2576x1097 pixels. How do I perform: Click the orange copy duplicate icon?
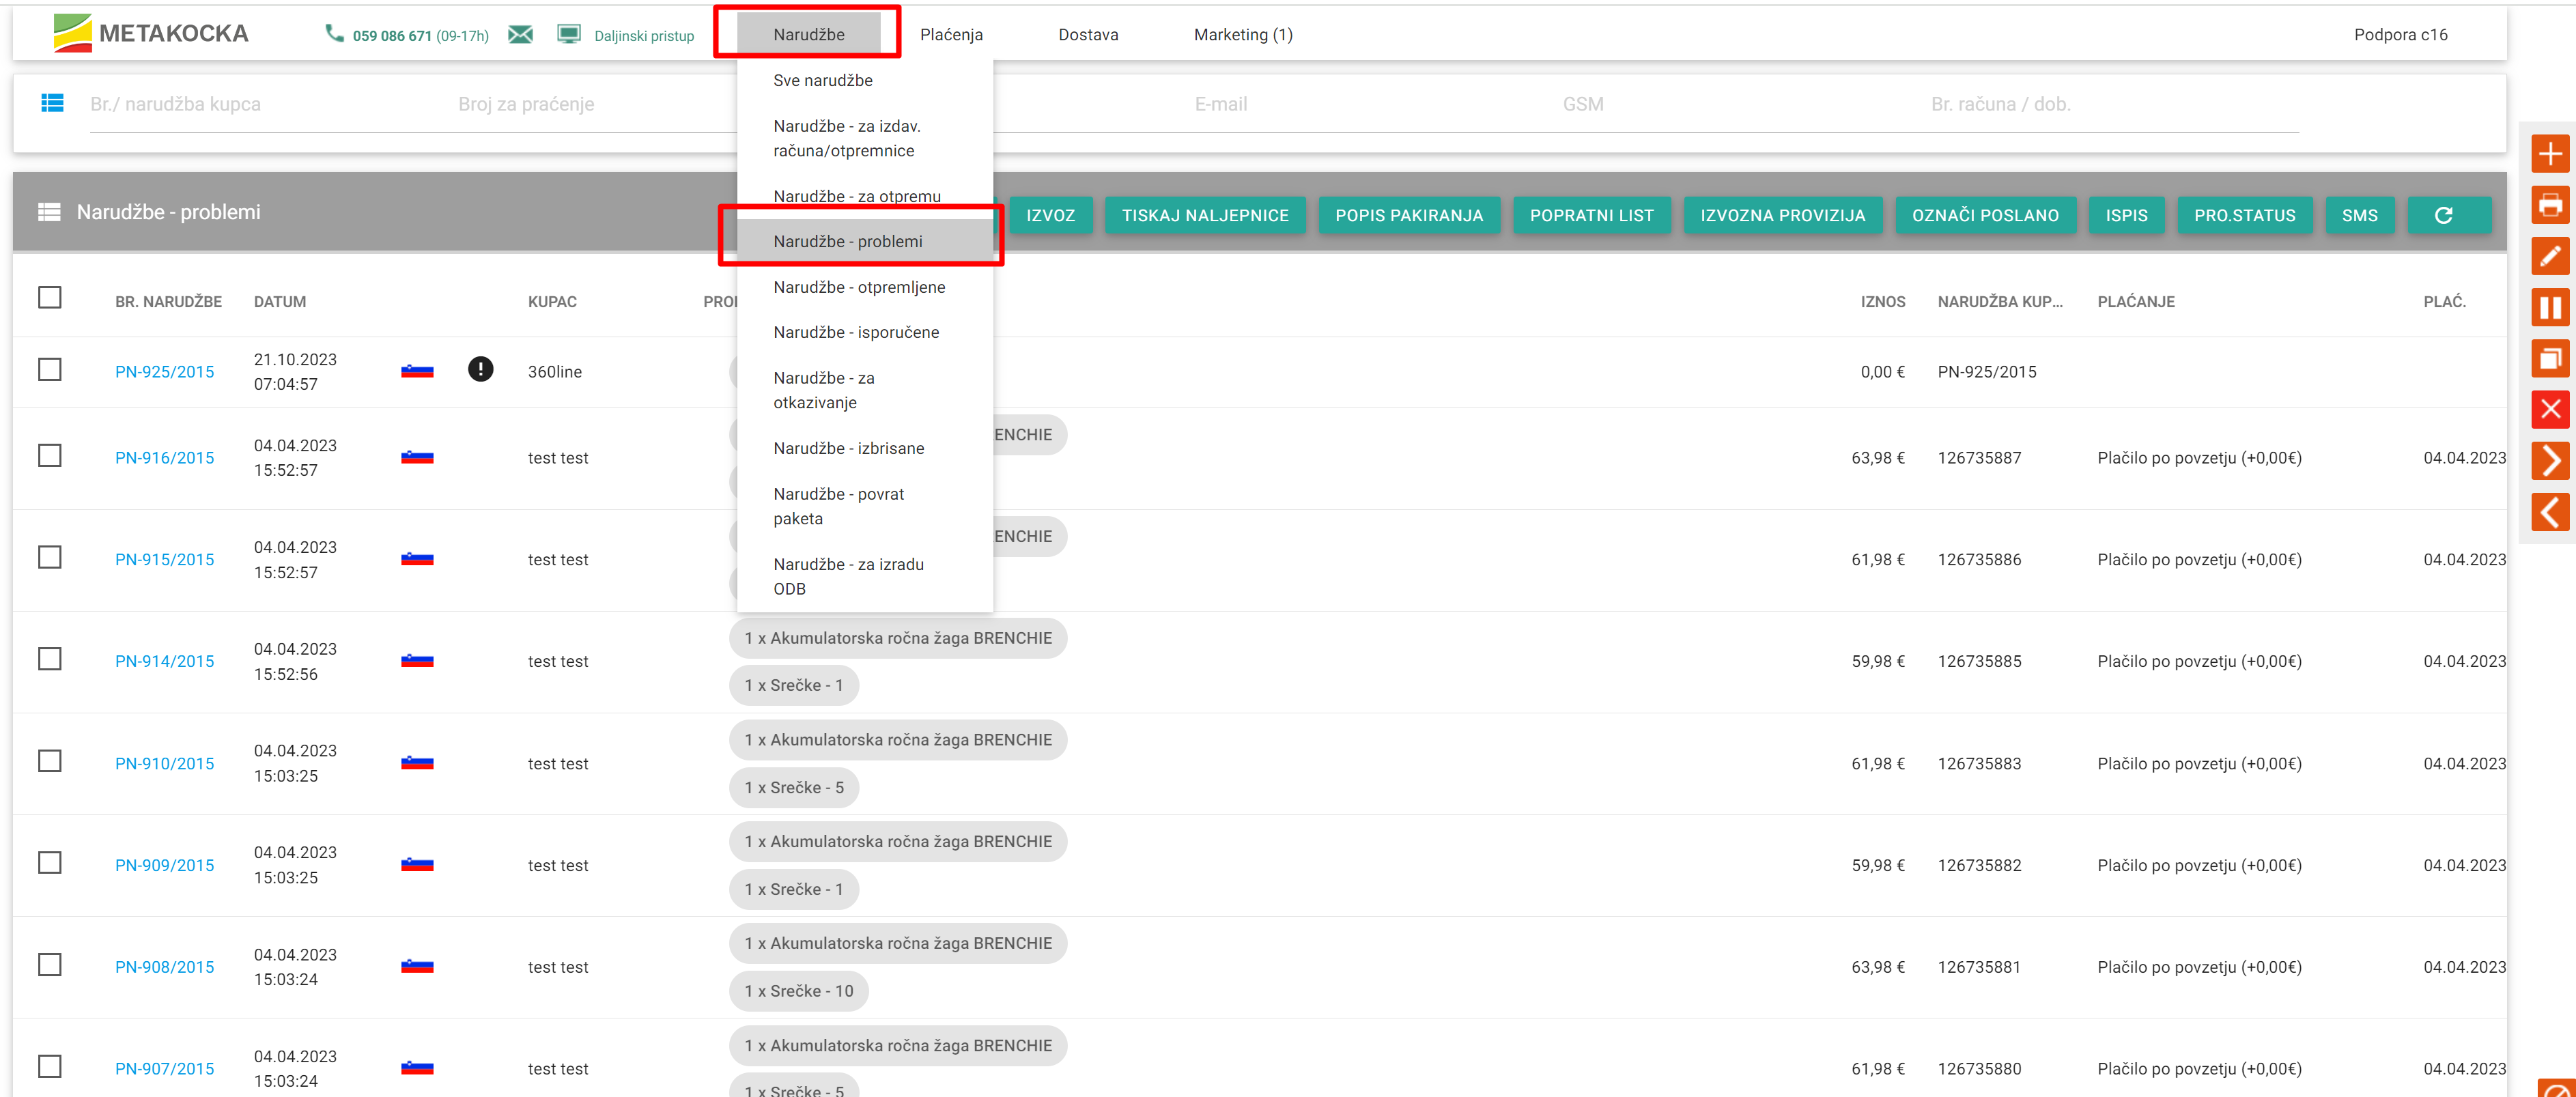2549,358
